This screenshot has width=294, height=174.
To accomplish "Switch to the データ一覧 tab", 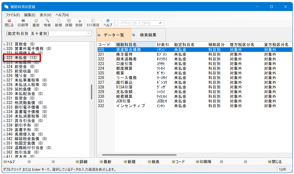I will [114, 35].
